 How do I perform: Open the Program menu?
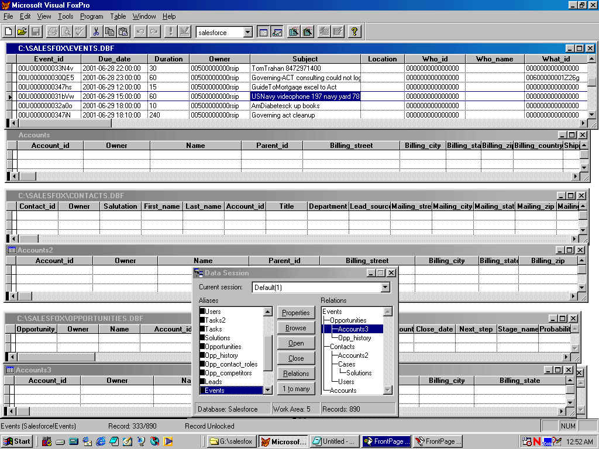click(x=91, y=16)
